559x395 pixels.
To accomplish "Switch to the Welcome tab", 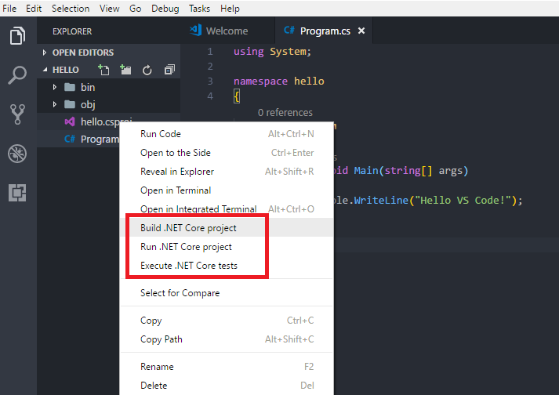I will click(x=227, y=31).
